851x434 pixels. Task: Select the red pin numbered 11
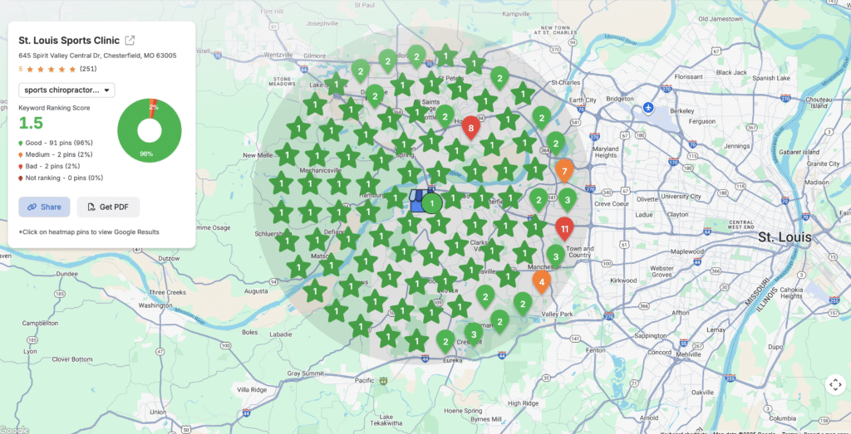click(x=564, y=227)
